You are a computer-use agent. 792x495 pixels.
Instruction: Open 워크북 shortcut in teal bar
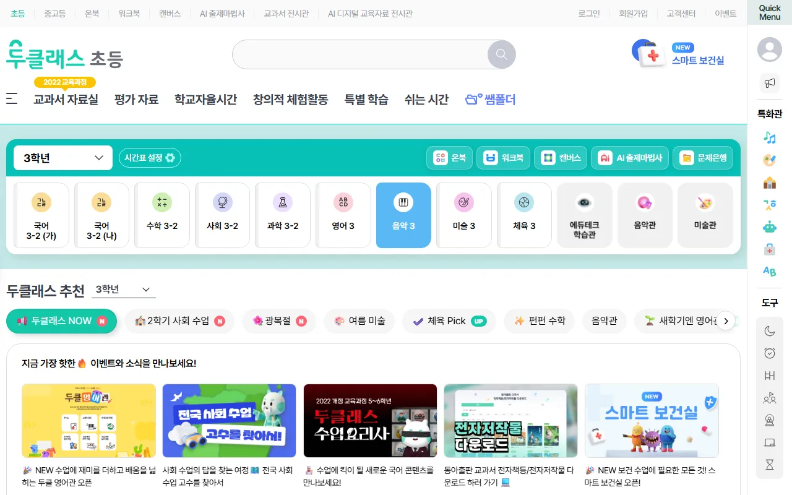click(504, 158)
